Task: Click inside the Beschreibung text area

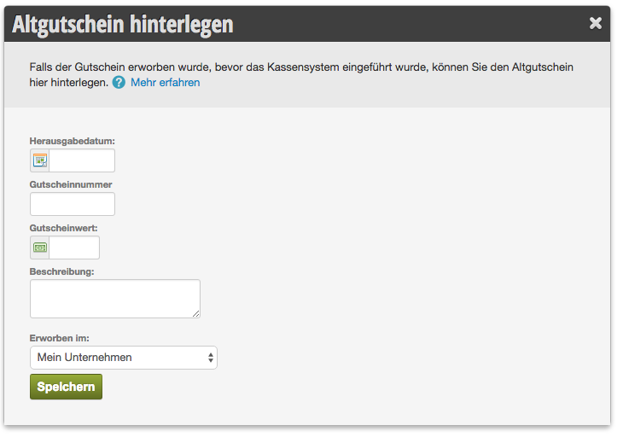Action: coord(115,299)
